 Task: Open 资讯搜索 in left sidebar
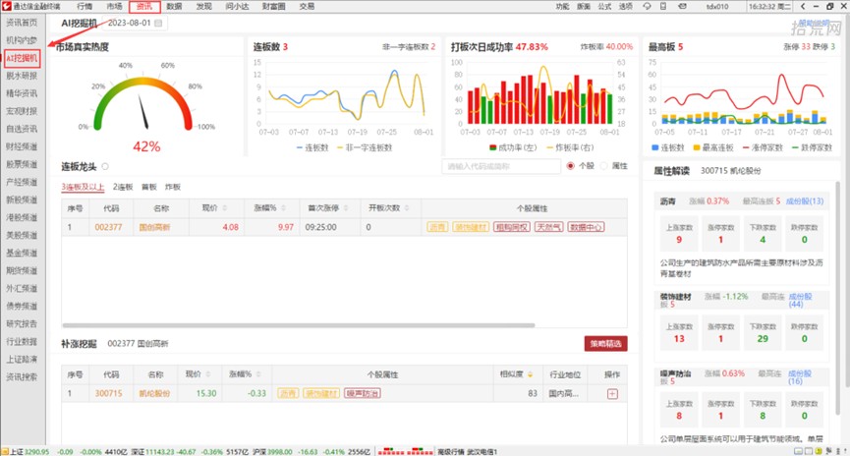click(22, 376)
